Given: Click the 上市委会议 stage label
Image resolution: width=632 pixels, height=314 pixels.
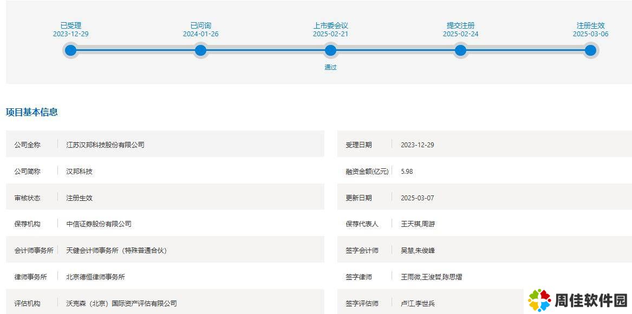Looking at the screenshot, I should [330, 26].
